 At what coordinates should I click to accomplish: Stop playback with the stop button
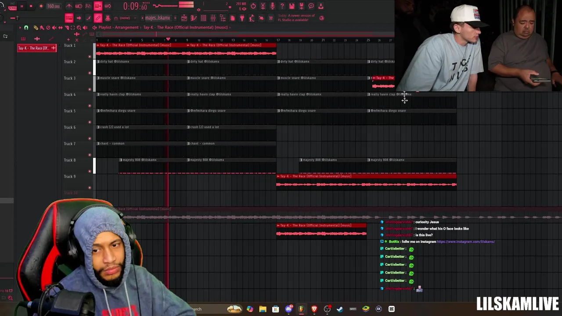coord(31,6)
